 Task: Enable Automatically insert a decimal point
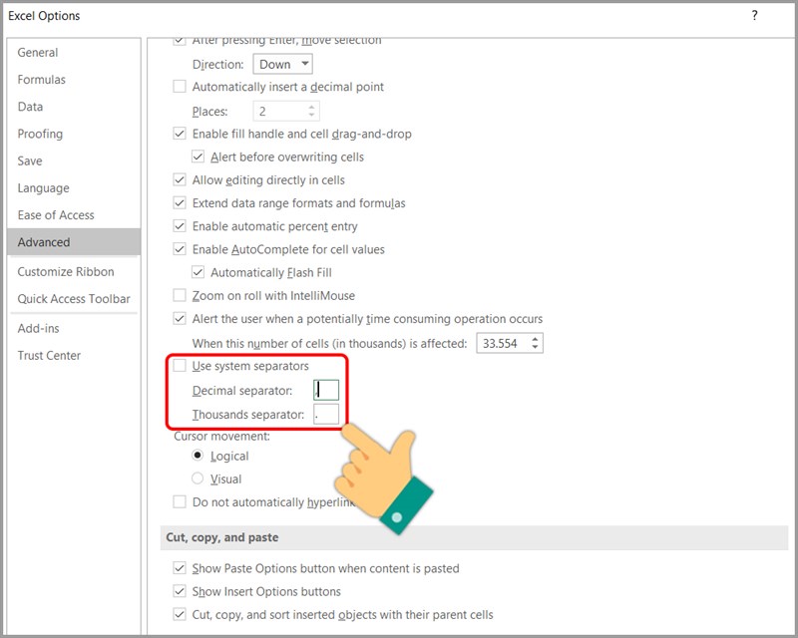coord(180,87)
